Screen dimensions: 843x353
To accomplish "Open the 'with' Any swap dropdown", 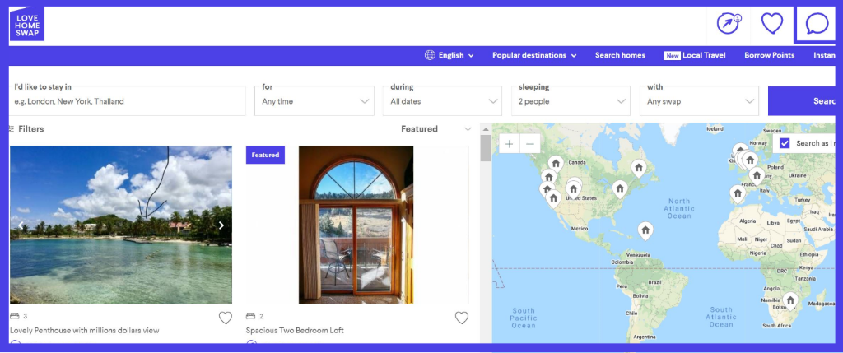I will point(699,101).
